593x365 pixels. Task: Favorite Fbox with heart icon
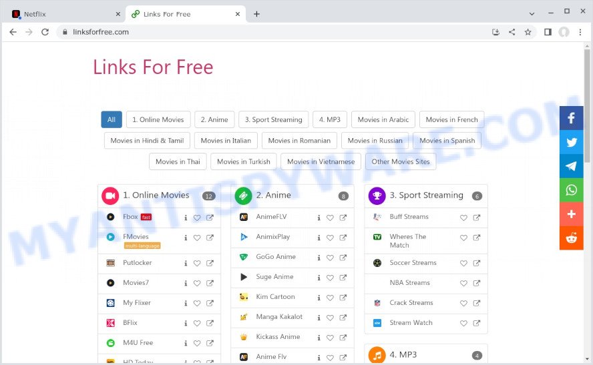tap(197, 218)
